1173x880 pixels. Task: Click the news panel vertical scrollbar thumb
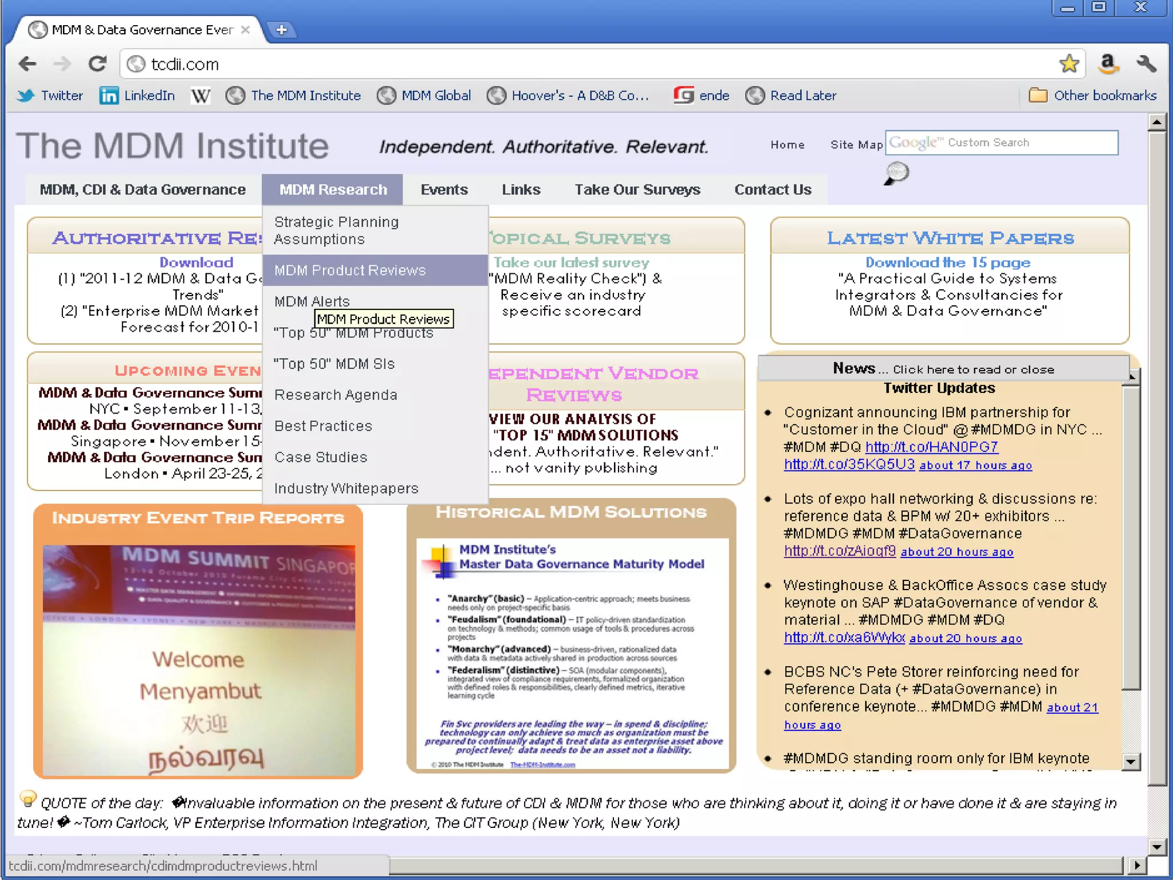click(1131, 539)
